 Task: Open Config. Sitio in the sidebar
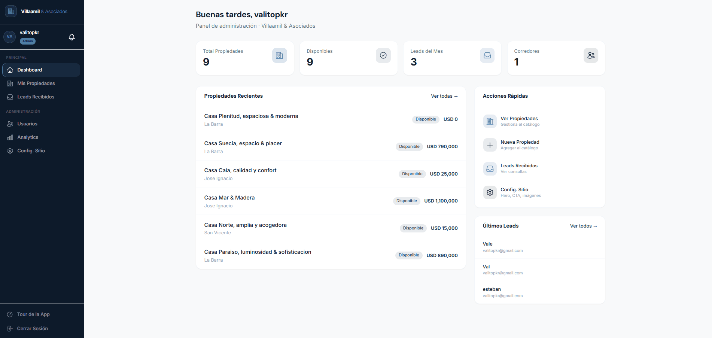41,151
